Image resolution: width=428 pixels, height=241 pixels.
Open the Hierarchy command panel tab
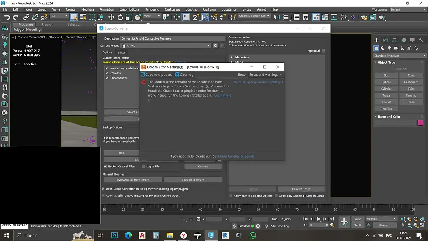pyautogui.click(x=394, y=40)
